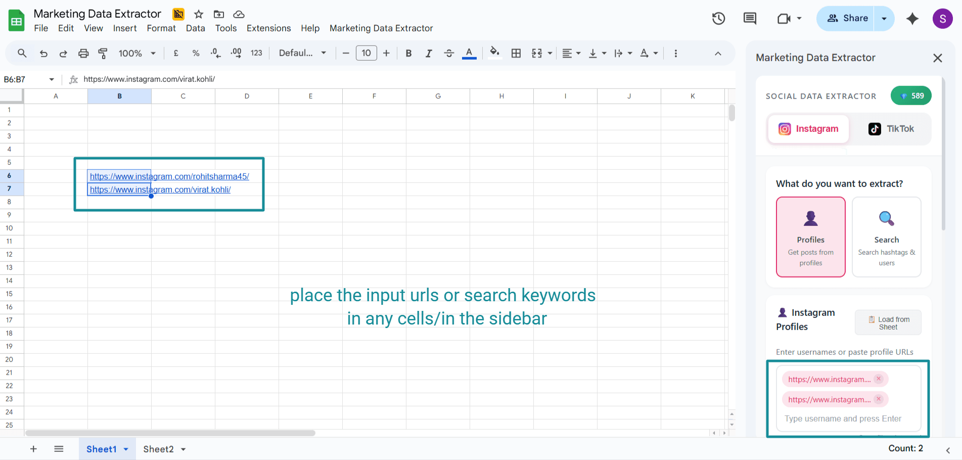Image resolution: width=962 pixels, height=460 pixels.
Task: Open the Extensions menu
Action: click(268, 28)
